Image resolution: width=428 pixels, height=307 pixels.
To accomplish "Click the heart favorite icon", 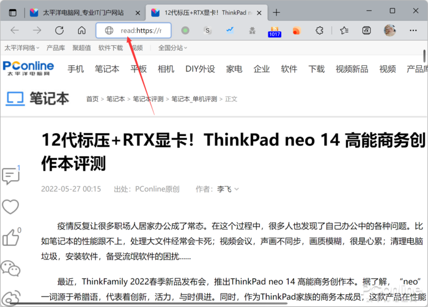I will point(10,207).
